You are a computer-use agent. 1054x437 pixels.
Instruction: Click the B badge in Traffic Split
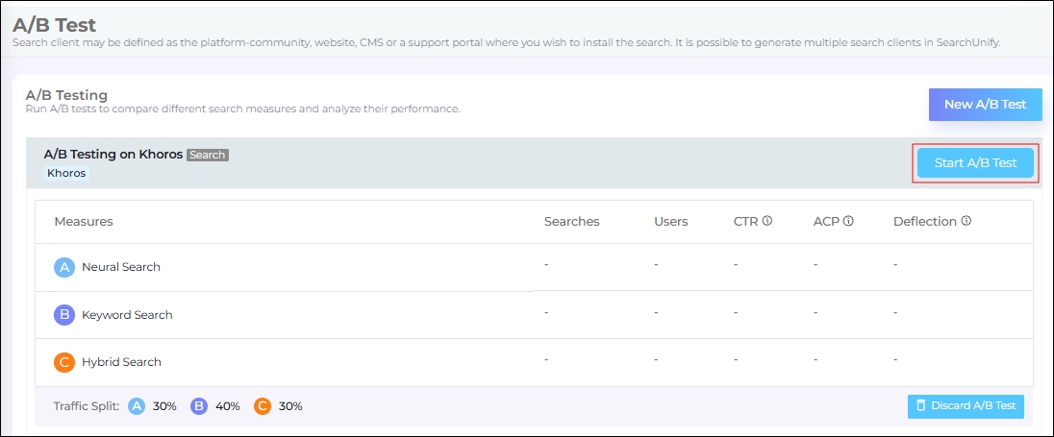point(199,406)
